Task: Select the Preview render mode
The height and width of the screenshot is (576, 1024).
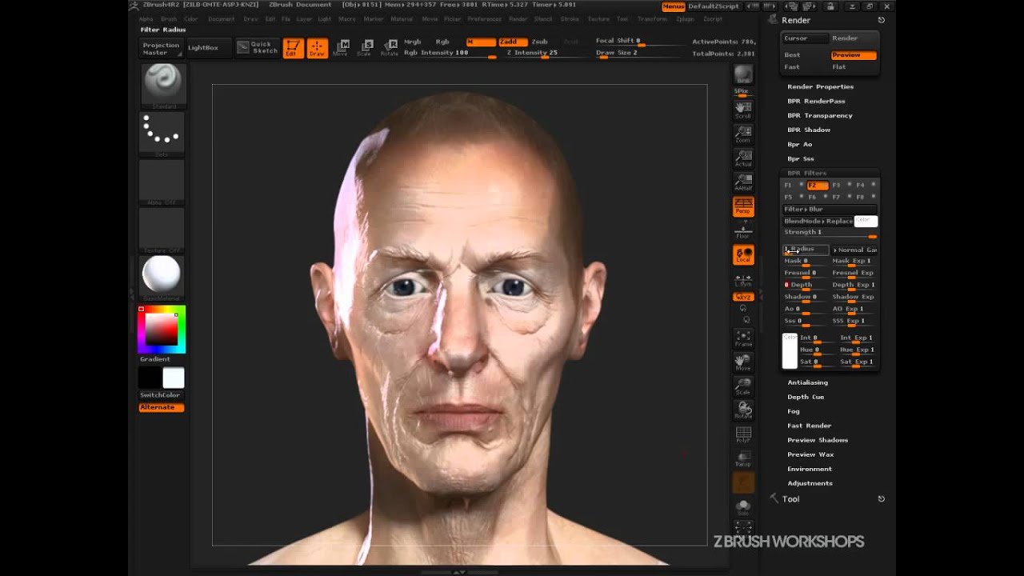Action: [854, 55]
